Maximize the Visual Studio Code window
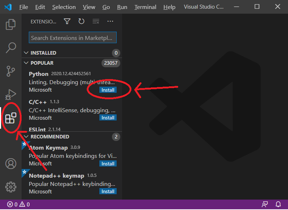Image resolution: width=288 pixels, height=210 pixels. (x=257, y=6)
